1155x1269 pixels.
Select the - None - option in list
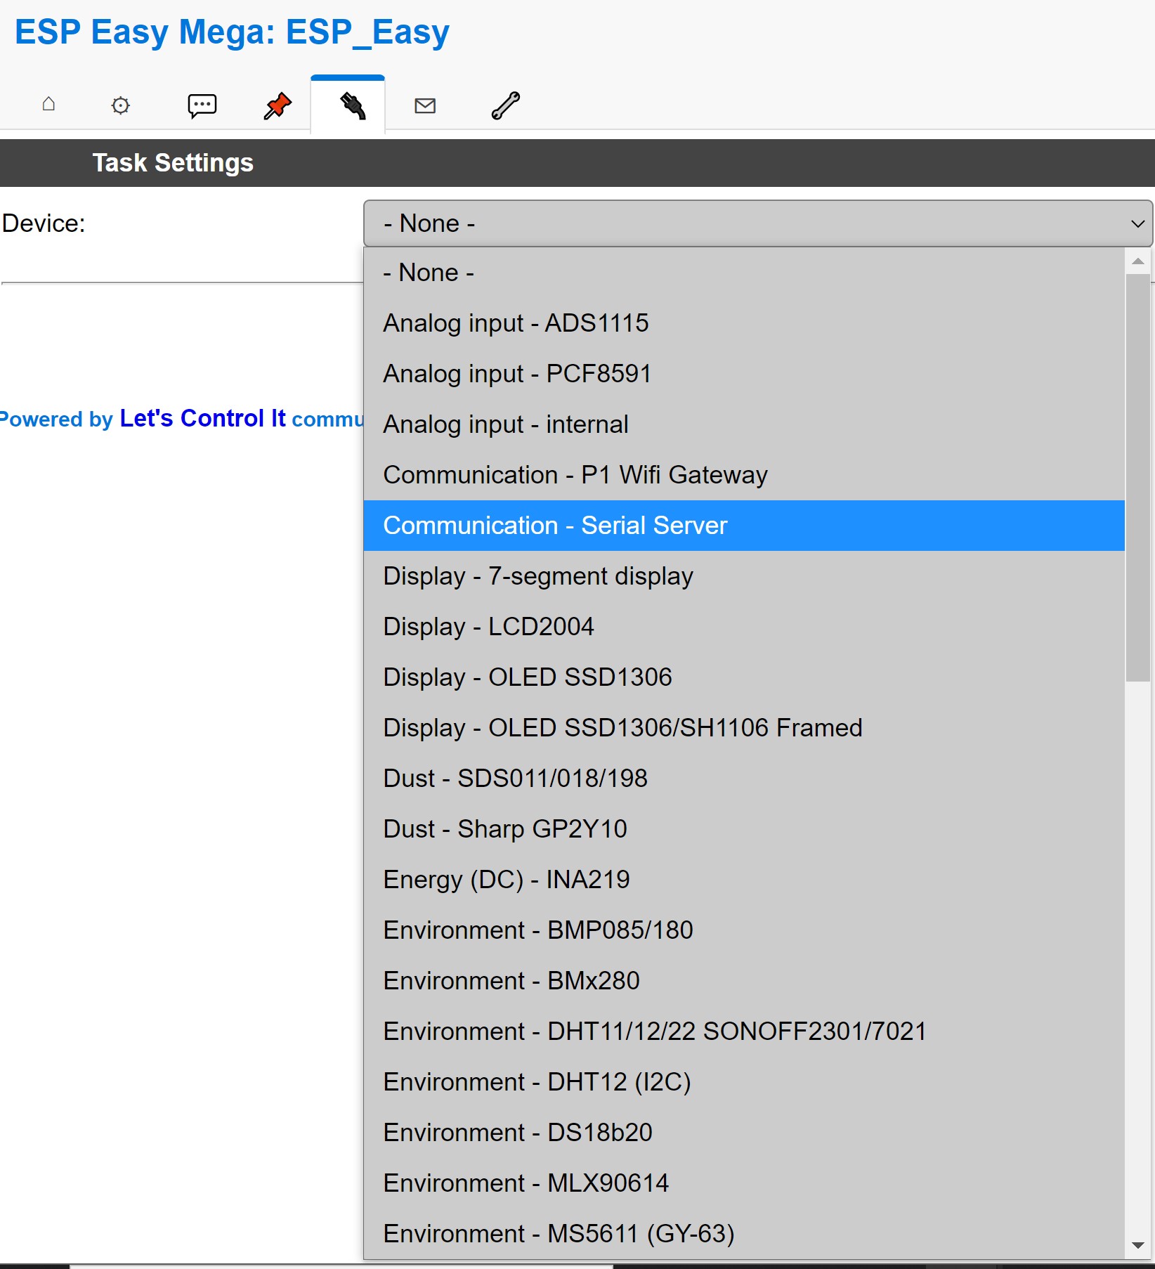tap(744, 273)
